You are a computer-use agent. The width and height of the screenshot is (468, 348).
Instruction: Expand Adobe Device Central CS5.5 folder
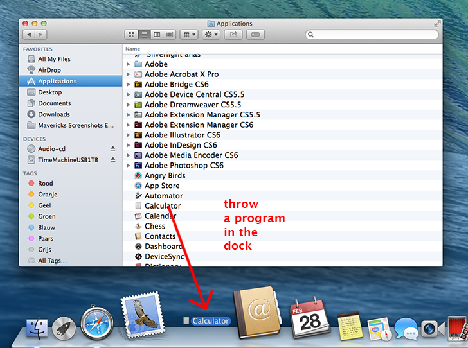(x=129, y=94)
